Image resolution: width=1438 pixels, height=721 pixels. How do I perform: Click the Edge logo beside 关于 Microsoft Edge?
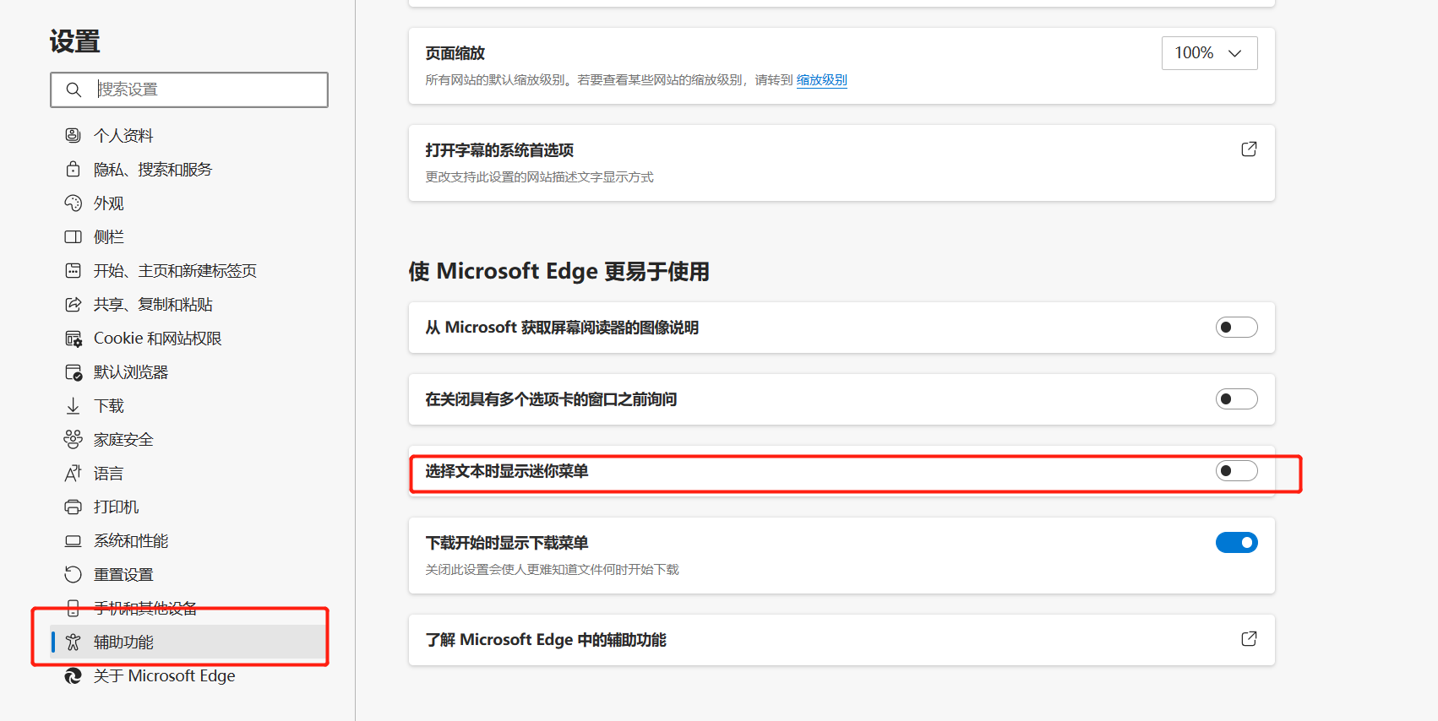point(74,675)
